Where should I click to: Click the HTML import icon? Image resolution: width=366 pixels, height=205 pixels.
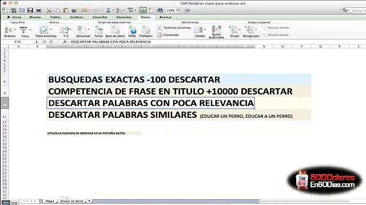point(132,30)
